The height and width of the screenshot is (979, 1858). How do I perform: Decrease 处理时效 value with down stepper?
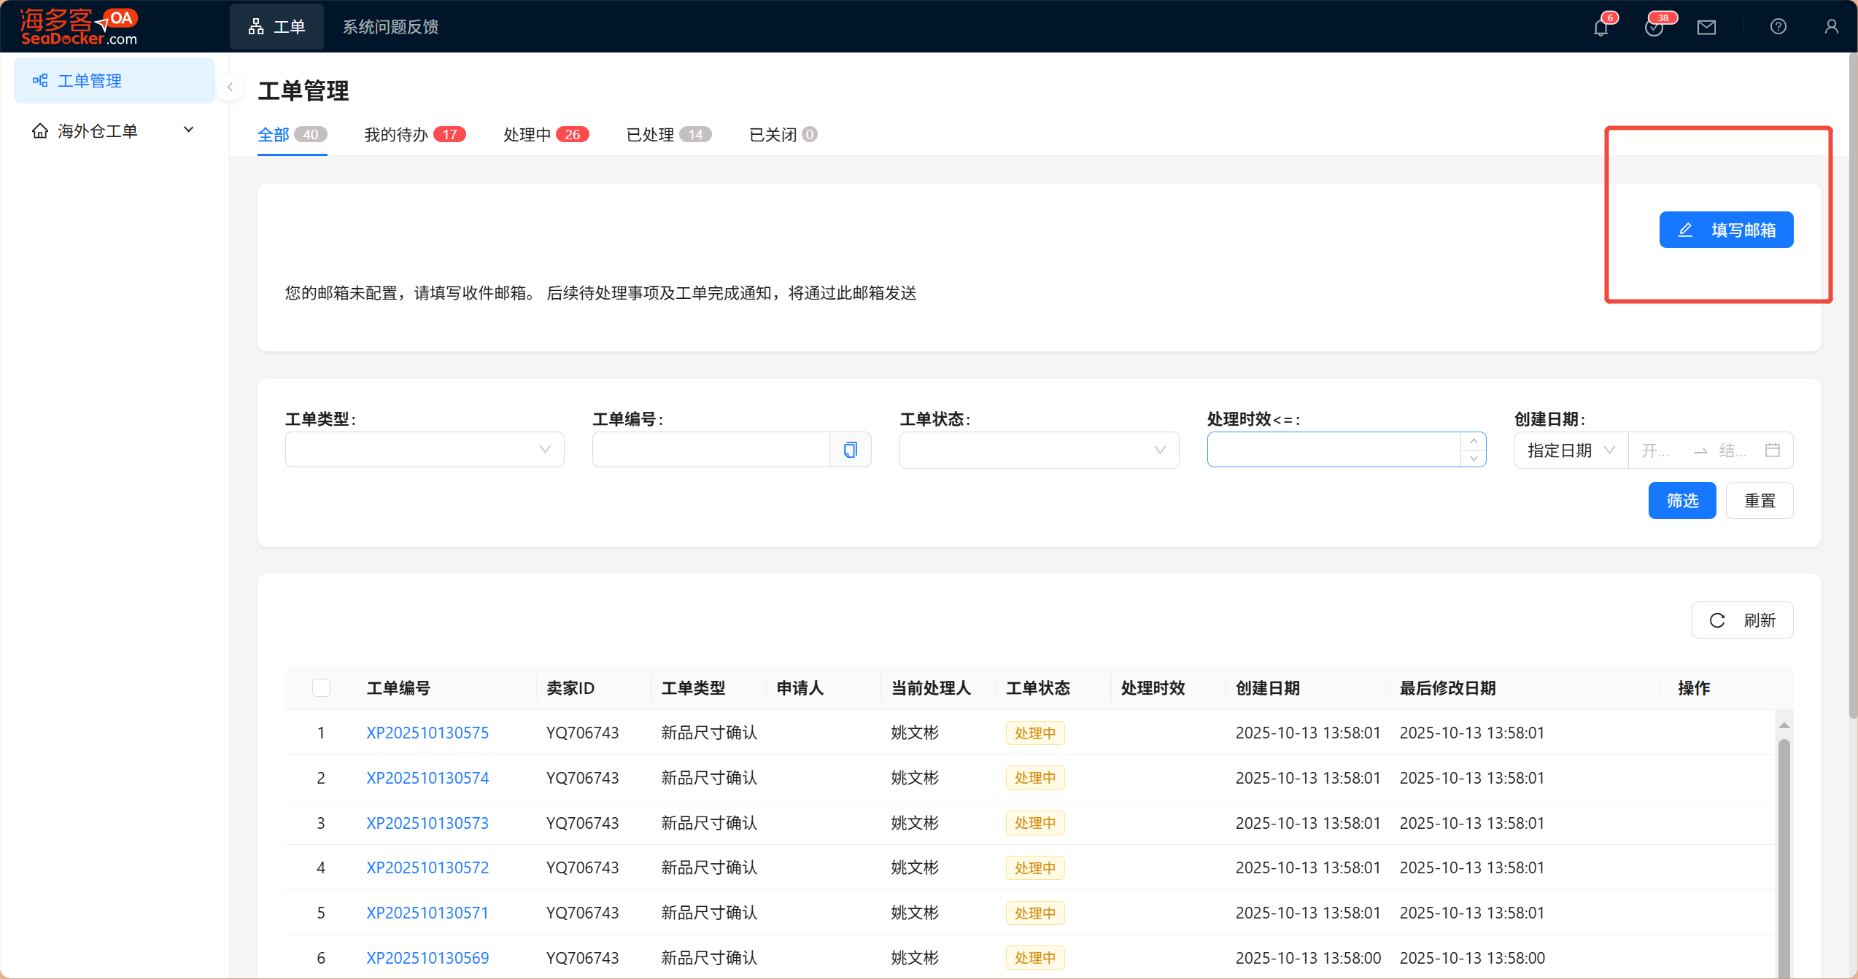click(x=1474, y=459)
